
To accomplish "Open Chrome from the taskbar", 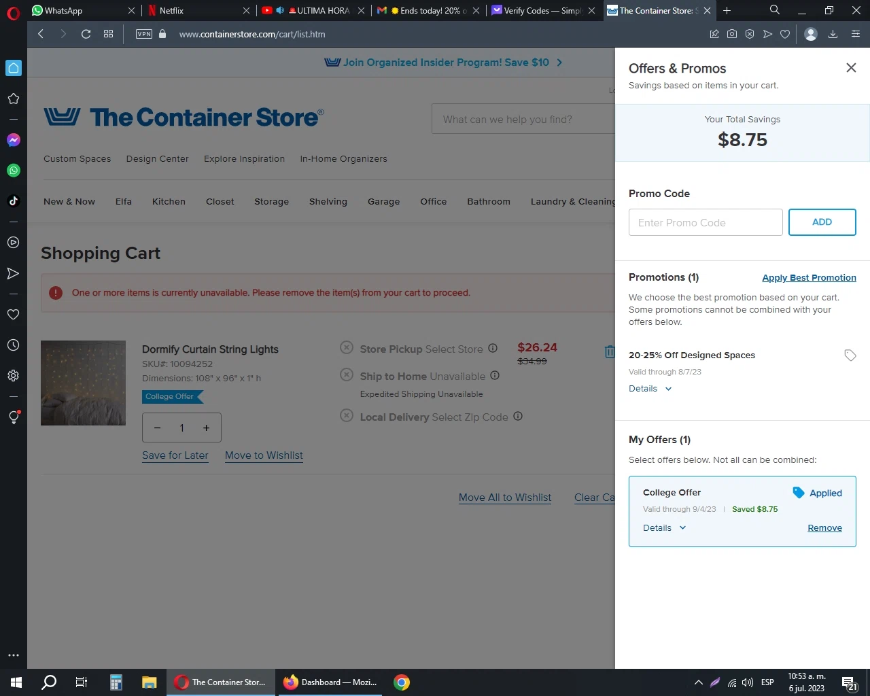I will click(402, 682).
